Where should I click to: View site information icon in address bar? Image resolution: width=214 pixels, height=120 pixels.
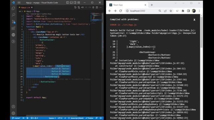click(x=127, y=11)
